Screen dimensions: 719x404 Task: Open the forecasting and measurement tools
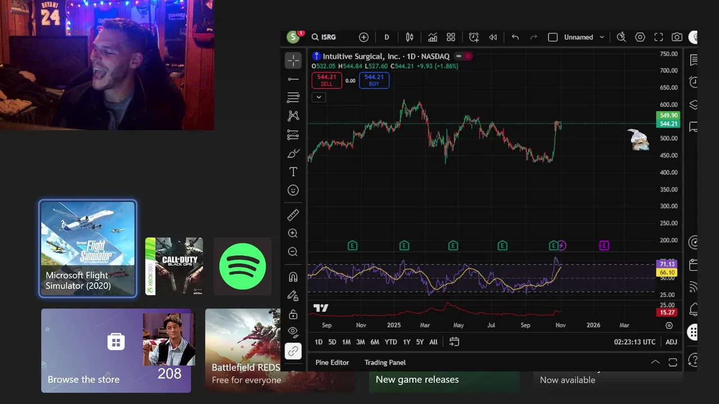click(x=293, y=135)
